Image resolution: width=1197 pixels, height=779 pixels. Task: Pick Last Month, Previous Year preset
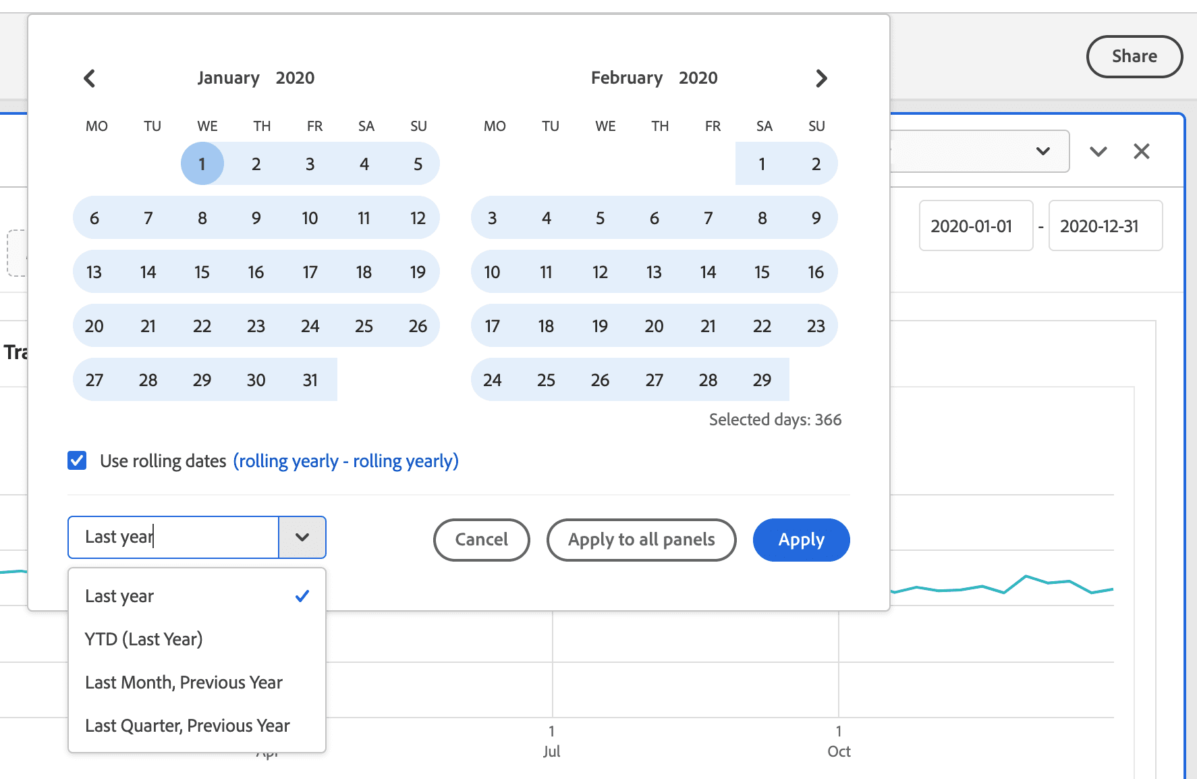pyautogui.click(x=184, y=682)
